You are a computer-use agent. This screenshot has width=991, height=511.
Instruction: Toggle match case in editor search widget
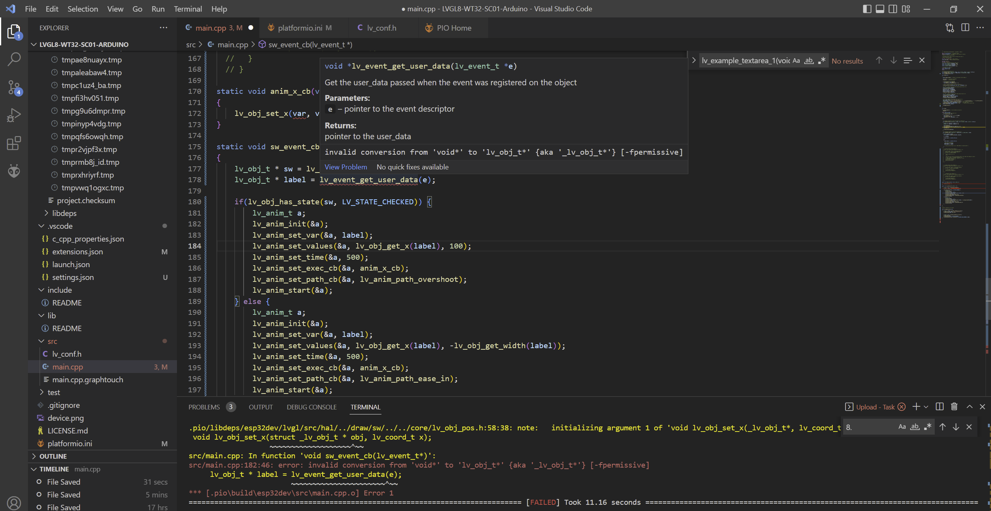click(x=795, y=60)
